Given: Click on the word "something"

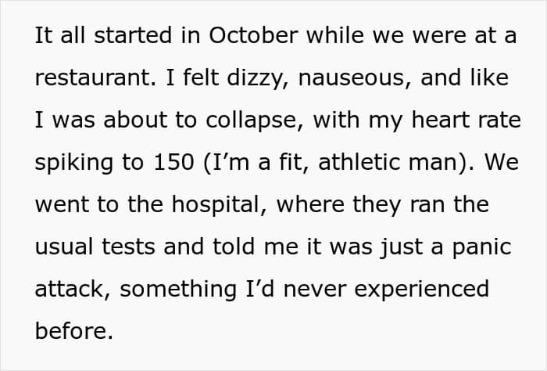Looking at the screenshot, I should coord(178,290).
